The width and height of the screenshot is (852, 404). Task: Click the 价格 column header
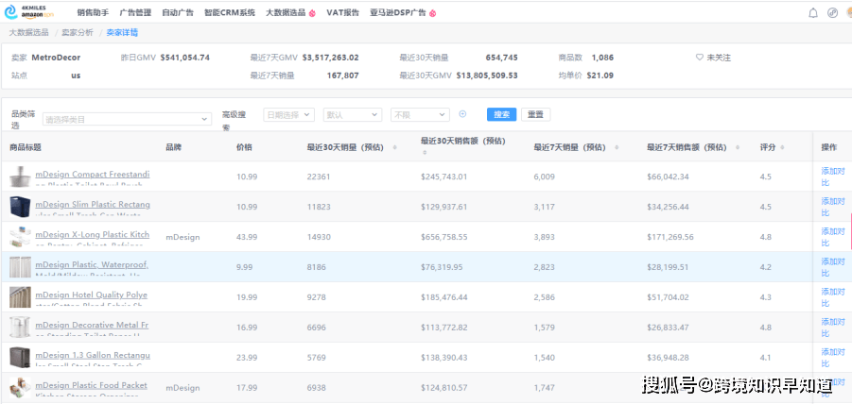tap(245, 147)
